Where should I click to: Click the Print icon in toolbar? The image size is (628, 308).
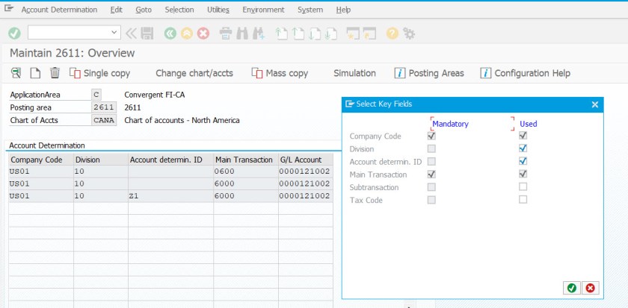point(226,33)
